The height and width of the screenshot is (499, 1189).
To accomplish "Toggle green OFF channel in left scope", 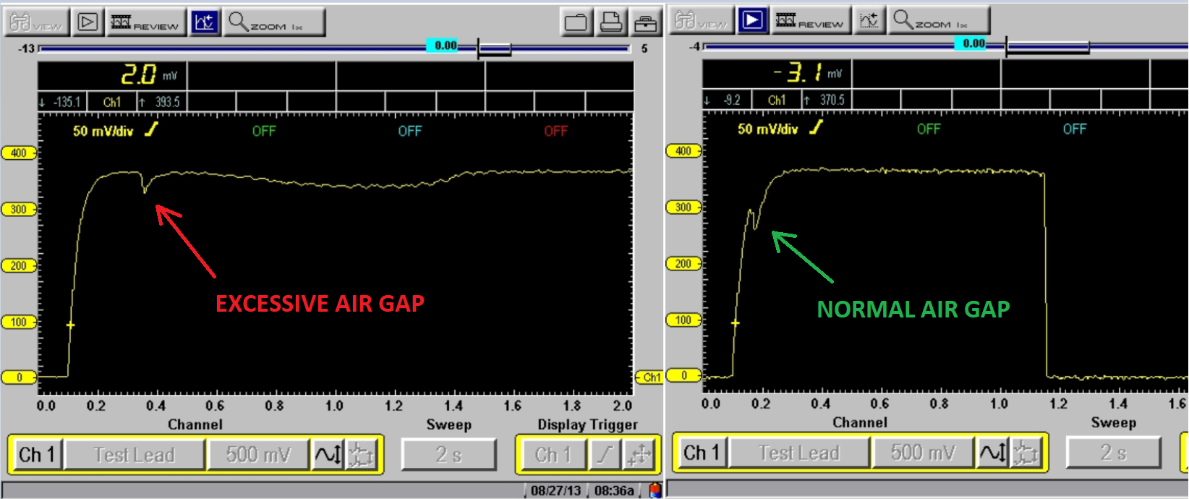I will click(x=264, y=131).
